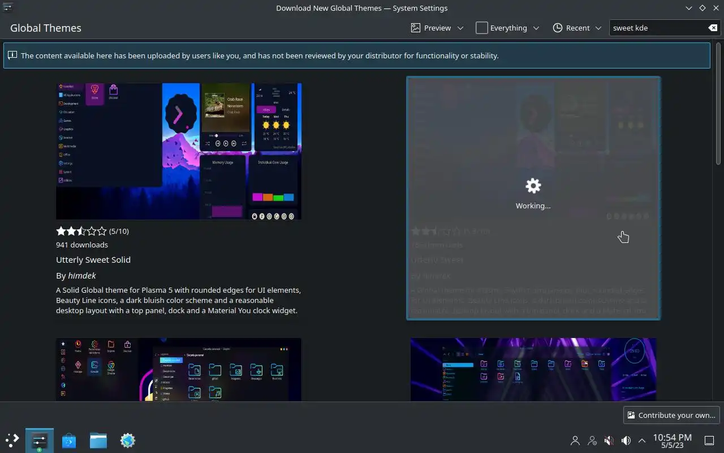724x453 pixels.
Task: Click the Contribute your own... button
Action: [671, 415]
